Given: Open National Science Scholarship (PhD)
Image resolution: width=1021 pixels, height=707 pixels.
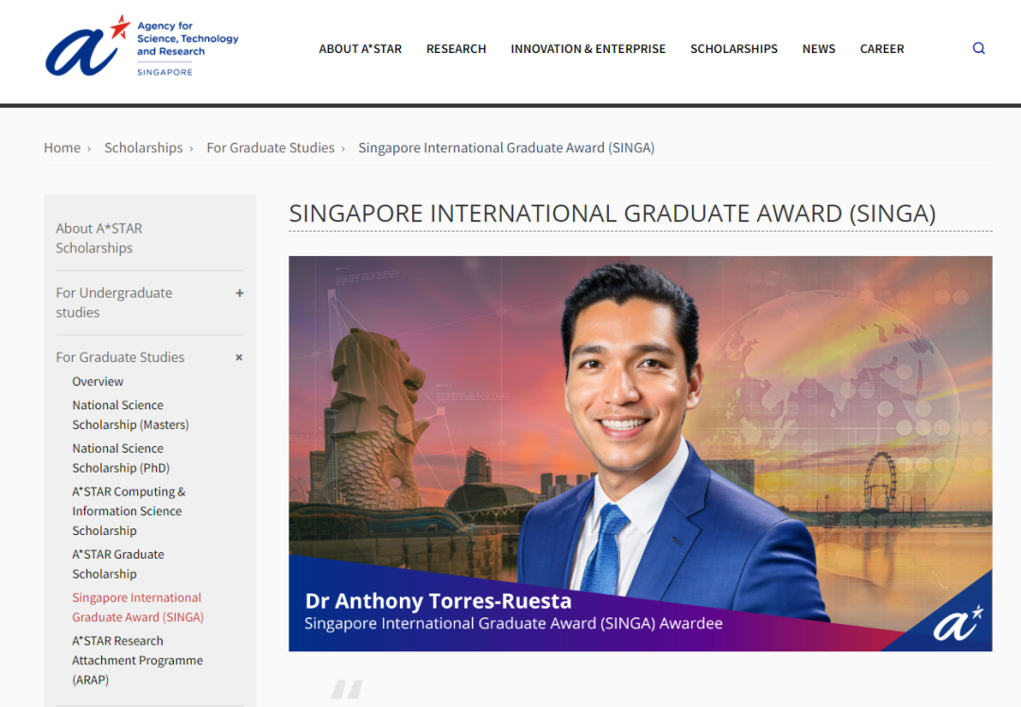Looking at the screenshot, I should [x=121, y=458].
